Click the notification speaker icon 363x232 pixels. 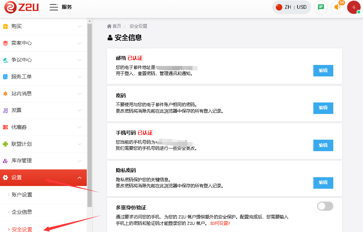[337, 7]
